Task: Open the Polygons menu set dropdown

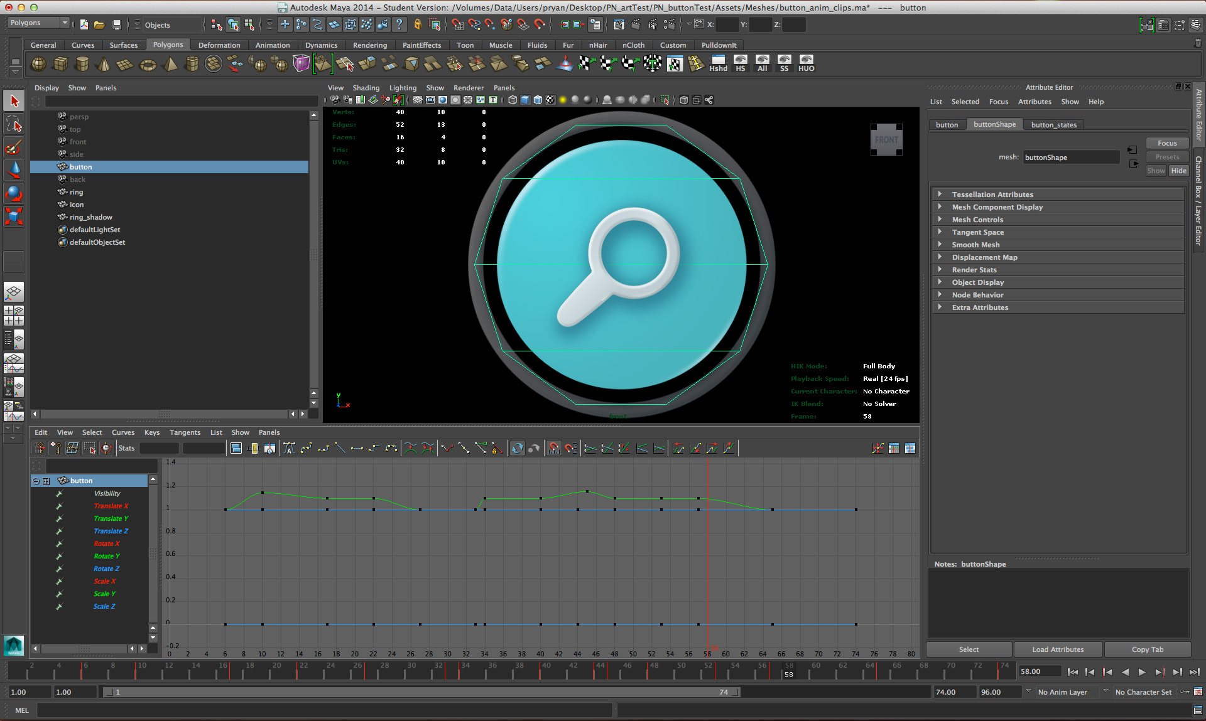Action: (x=38, y=23)
